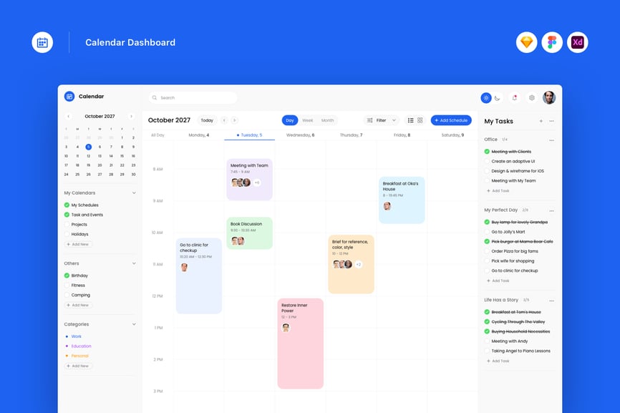
Task: Check off Create an adaptive UI task
Action: [x=487, y=162]
